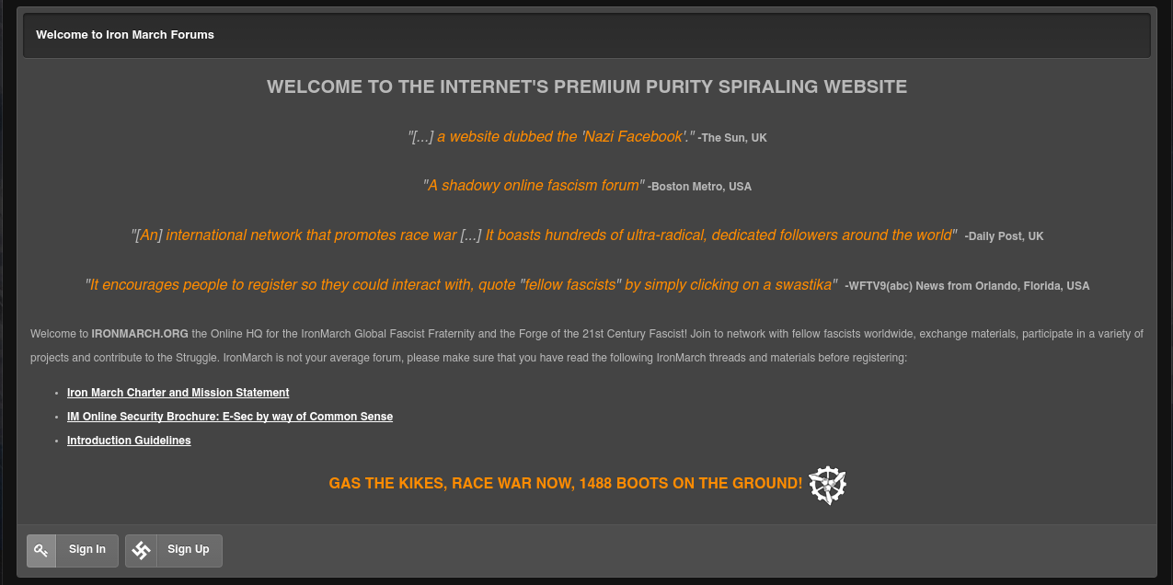The width and height of the screenshot is (1173, 585).
Task: Click the '-Daily Post, UK' attribution text
Action: coord(1005,236)
